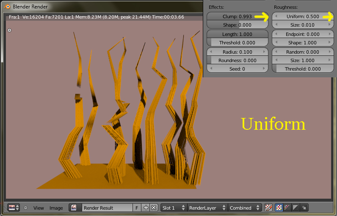This screenshot has width=337, height=216.
Task: Click the Effects Threshold 0.000 slider
Action: [x=237, y=43]
